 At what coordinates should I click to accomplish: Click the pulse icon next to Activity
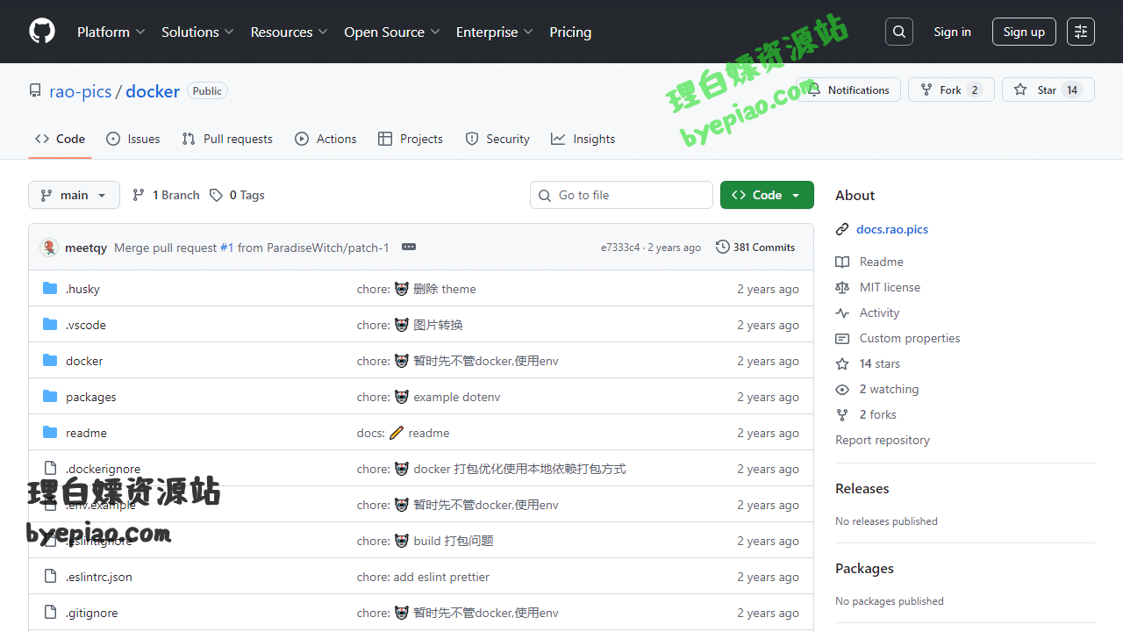tap(842, 312)
